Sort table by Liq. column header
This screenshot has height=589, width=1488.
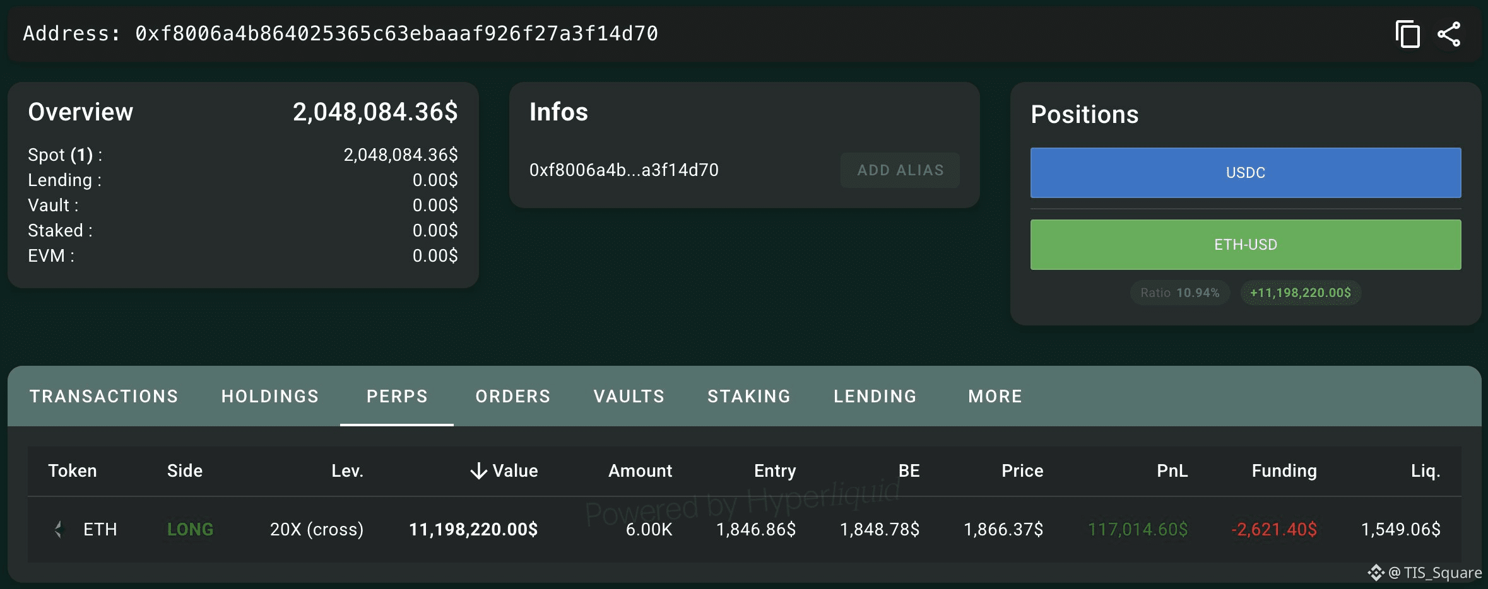point(1426,470)
